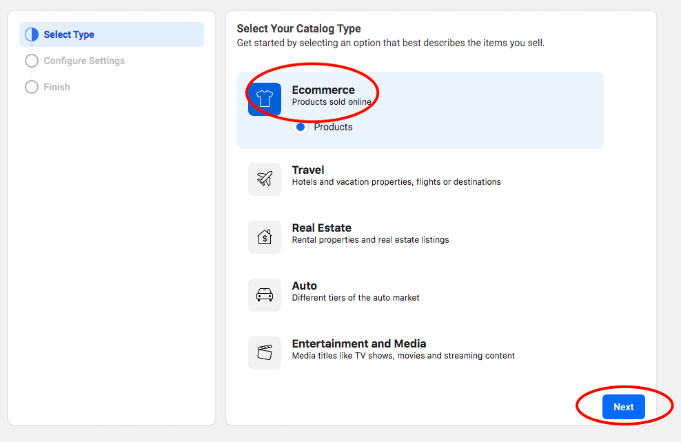Select the Entertainment and Media title
Image resolution: width=681 pixels, height=442 pixels.
click(359, 343)
